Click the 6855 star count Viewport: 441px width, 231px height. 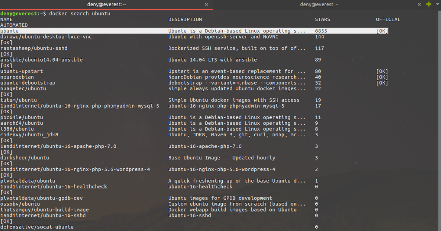click(321, 31)
